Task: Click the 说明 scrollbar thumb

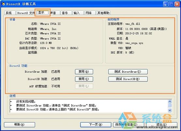Action: tap(170, 105)
